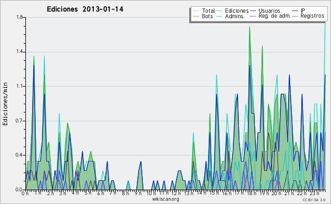This screenshot has height=204, width=331.
Task: Click the 'Admins.' legend label
Action: [x=235, y=16]
